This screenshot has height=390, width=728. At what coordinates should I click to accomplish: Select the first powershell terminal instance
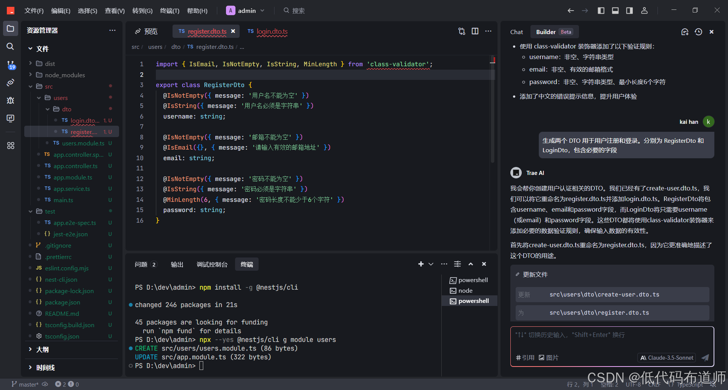pos(469,280)
